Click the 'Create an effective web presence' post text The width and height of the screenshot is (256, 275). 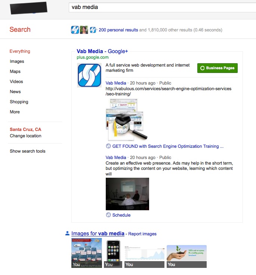(x=169, y=168)
